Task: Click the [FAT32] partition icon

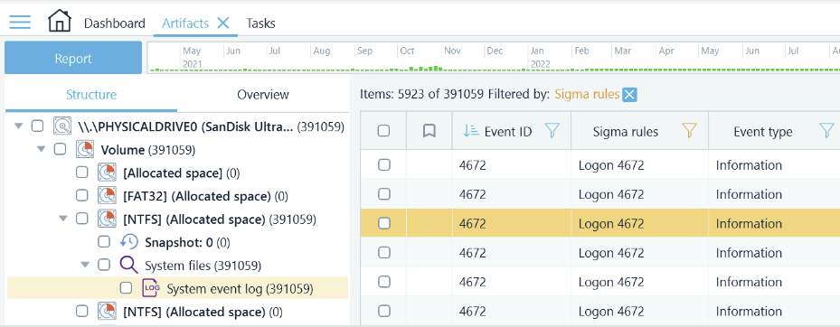Action: (107, 196)
